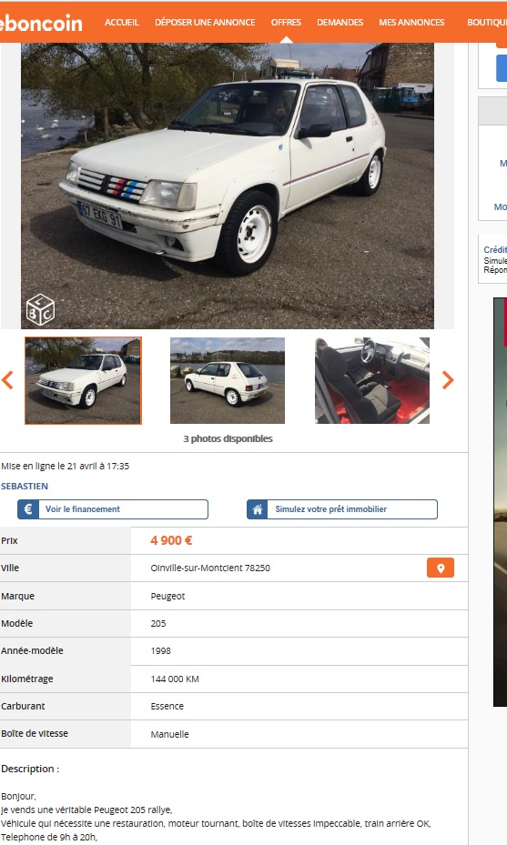Viewport: 507px width, 845px height.
Task: Switch to the OFFRES tab
Action: point(286,23)
